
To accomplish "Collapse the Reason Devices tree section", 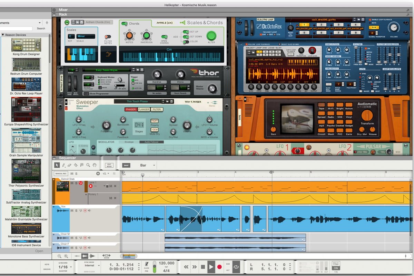I will [3, 35].
